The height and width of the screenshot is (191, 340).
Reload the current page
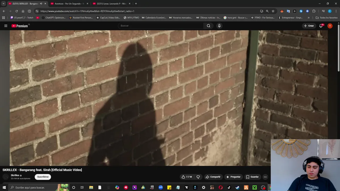point(16,11)
